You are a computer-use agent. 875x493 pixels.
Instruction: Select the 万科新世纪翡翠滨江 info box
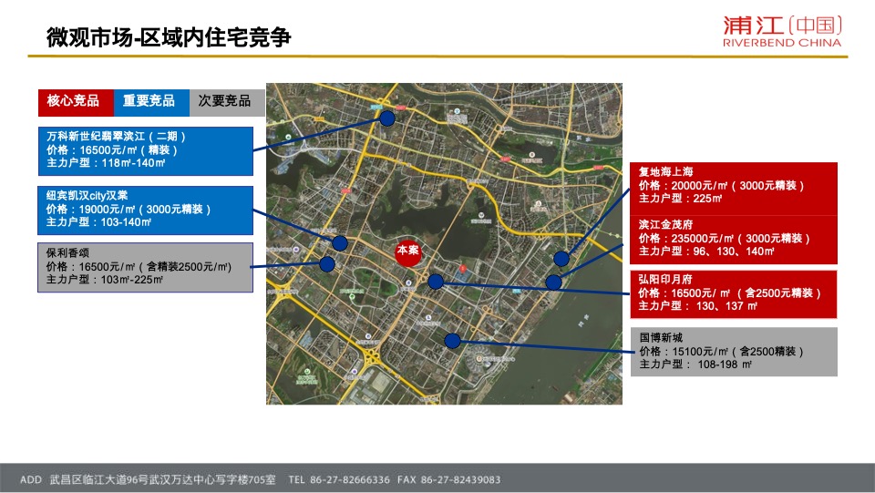tap(146, 151)
